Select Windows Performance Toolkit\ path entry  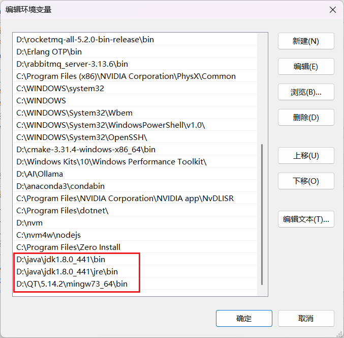click(135, 162)
